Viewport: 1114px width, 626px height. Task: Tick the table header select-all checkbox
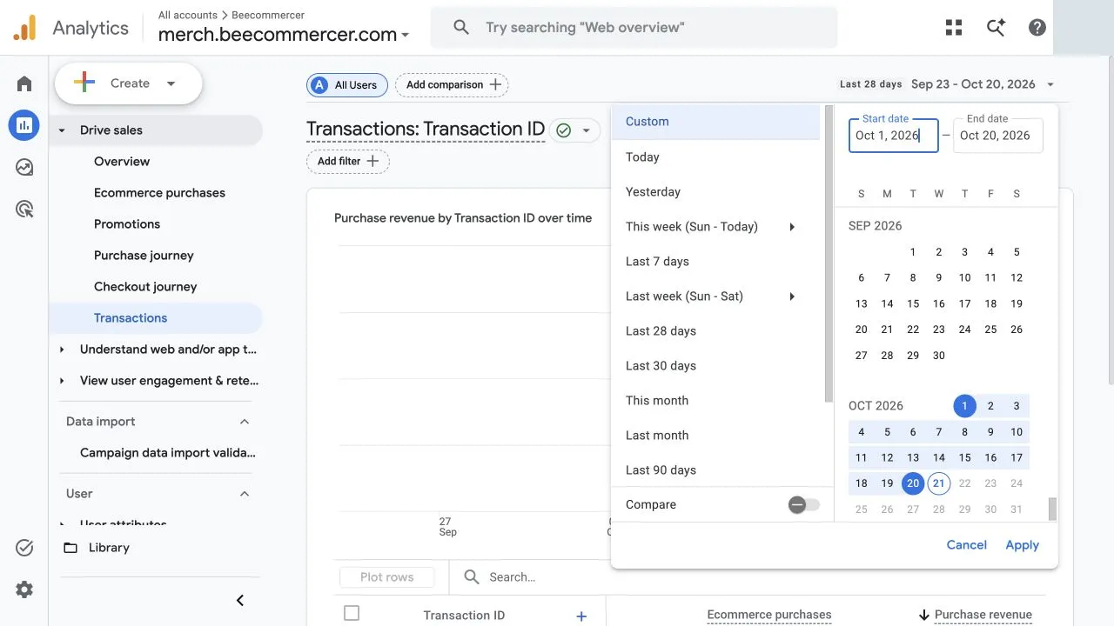[x=352, y=613]
